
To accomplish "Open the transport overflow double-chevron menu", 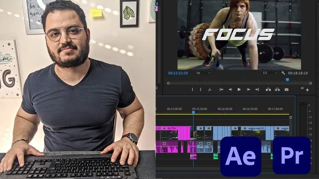I will pyautogui.click(x=302, y=88).
